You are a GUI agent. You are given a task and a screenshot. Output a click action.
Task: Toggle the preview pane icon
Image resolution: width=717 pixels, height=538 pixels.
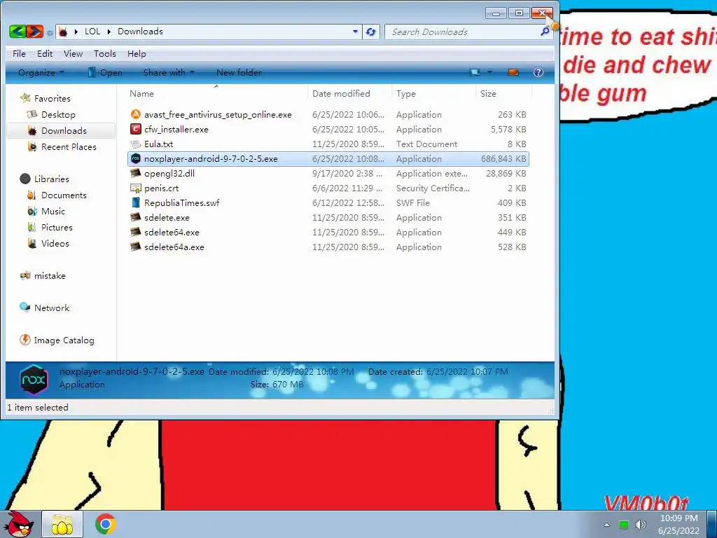click(x=513, y=72)
